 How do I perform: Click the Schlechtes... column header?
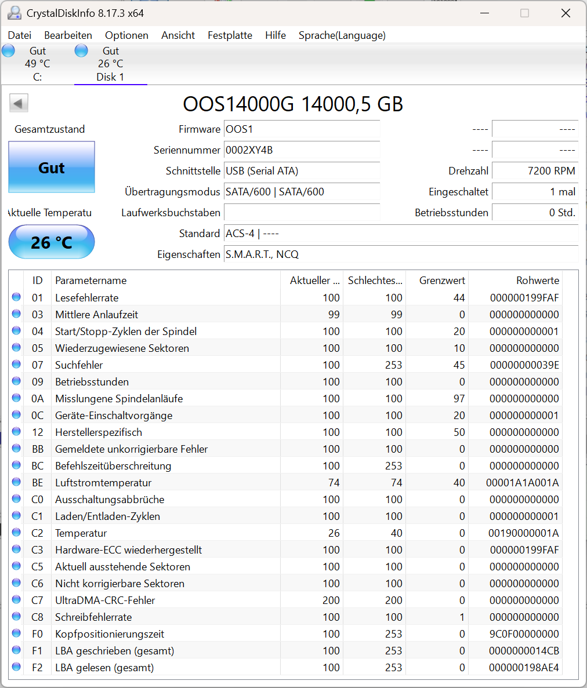375,281
